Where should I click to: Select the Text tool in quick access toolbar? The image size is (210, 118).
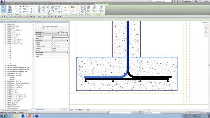[31, 17]
